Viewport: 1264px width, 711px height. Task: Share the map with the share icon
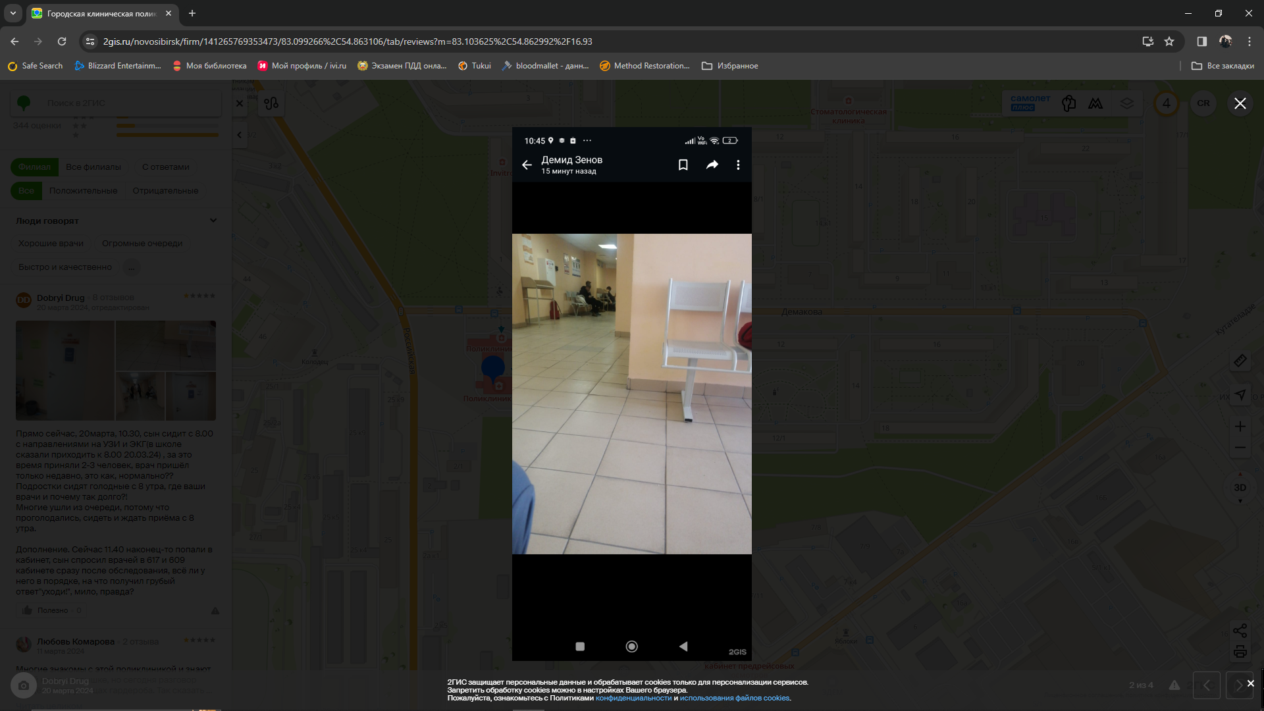pos(1240,631)
